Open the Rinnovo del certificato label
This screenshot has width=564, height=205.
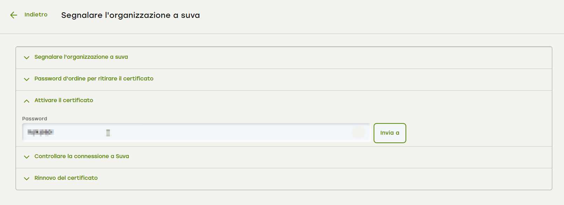click(x=66, y=178)
